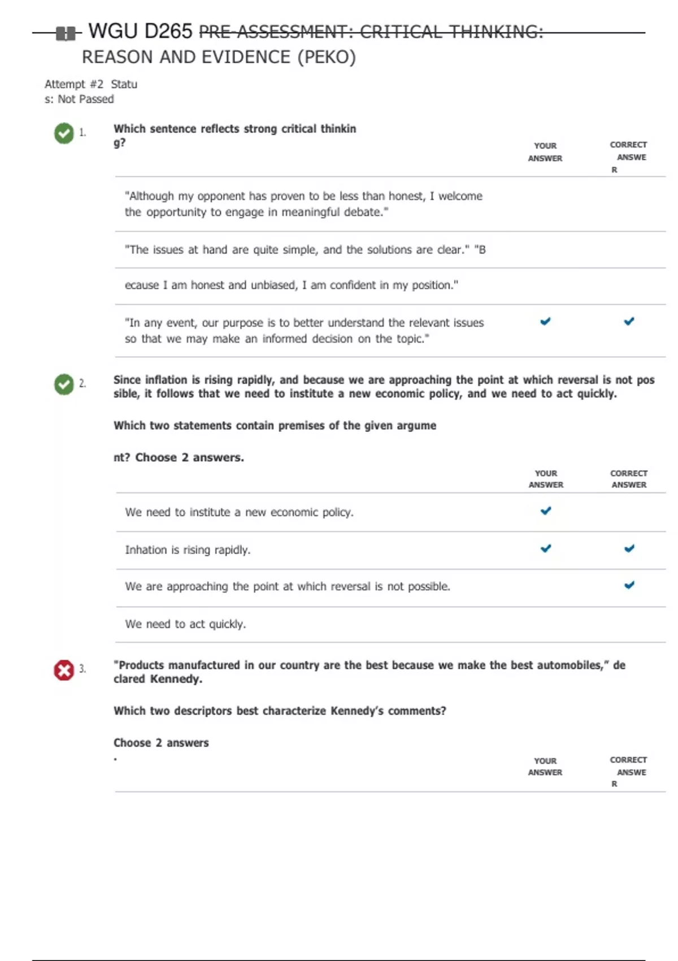678x961 pixels.
Task: Click Your Answer checkmark for new economic policy row
Action: (546, 511)
